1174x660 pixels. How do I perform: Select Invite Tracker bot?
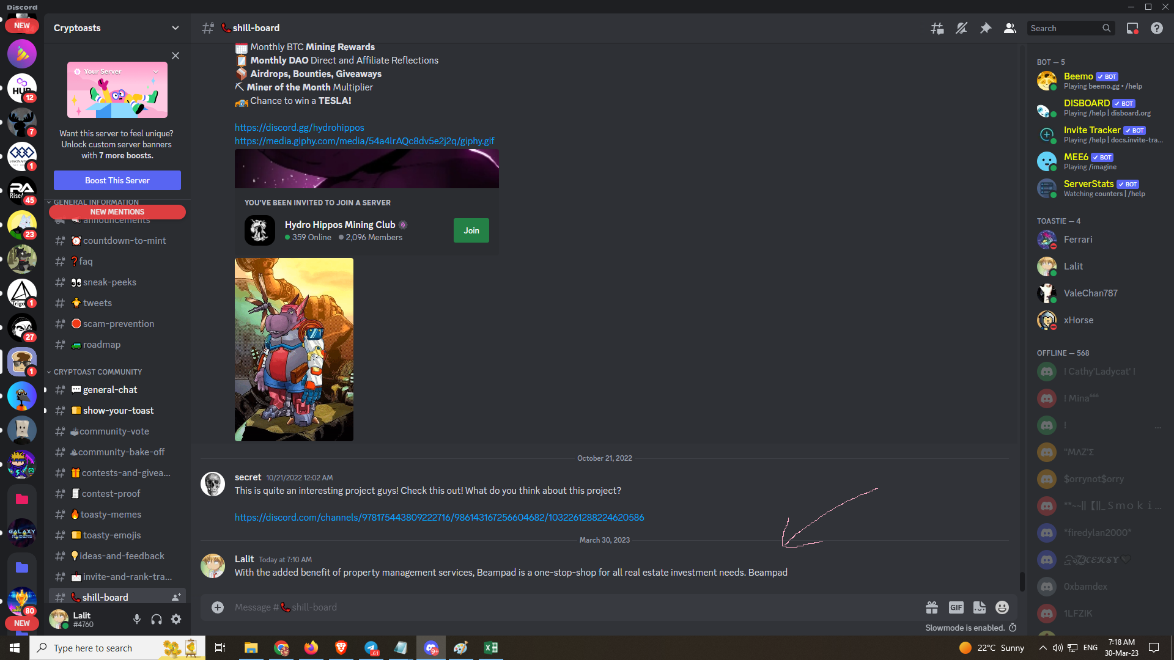pyautogui.click(x=1099, y=134)
